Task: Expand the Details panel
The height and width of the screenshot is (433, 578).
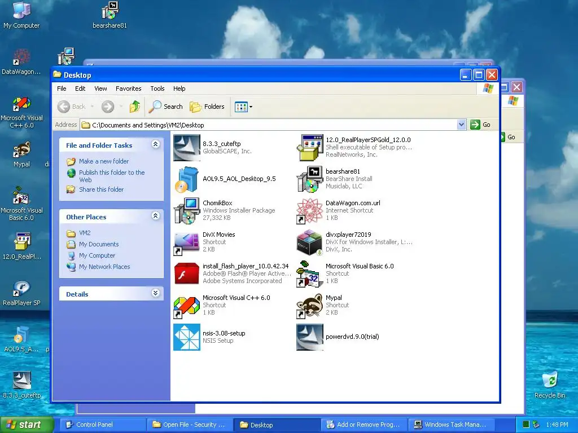Action: [156, 293]
